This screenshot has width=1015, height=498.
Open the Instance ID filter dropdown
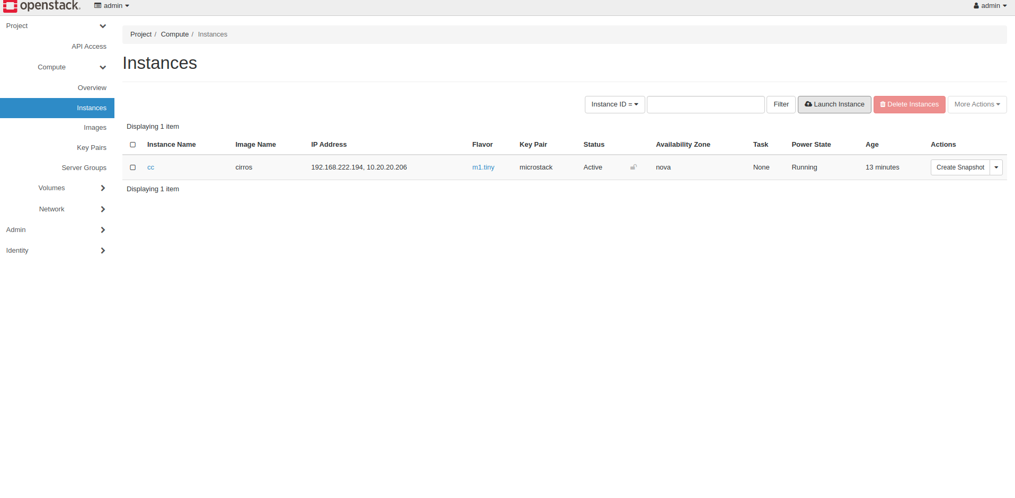615,104
